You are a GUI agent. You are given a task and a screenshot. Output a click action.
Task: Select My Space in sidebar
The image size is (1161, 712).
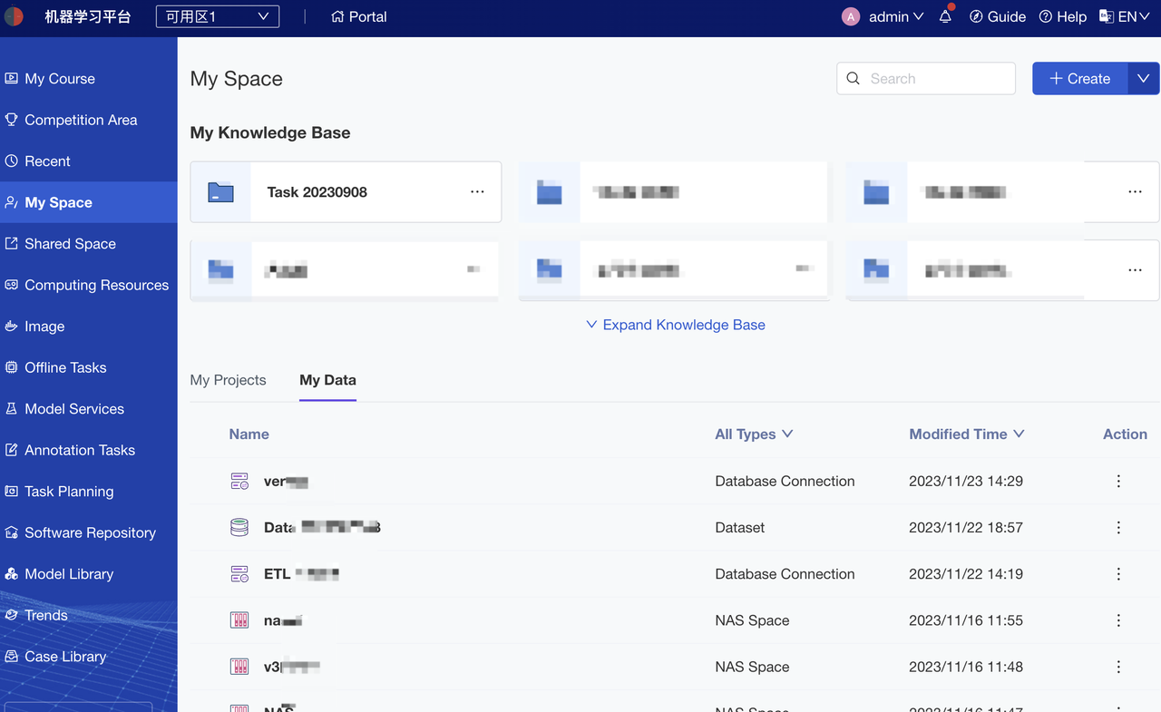[x=89, y=202]
